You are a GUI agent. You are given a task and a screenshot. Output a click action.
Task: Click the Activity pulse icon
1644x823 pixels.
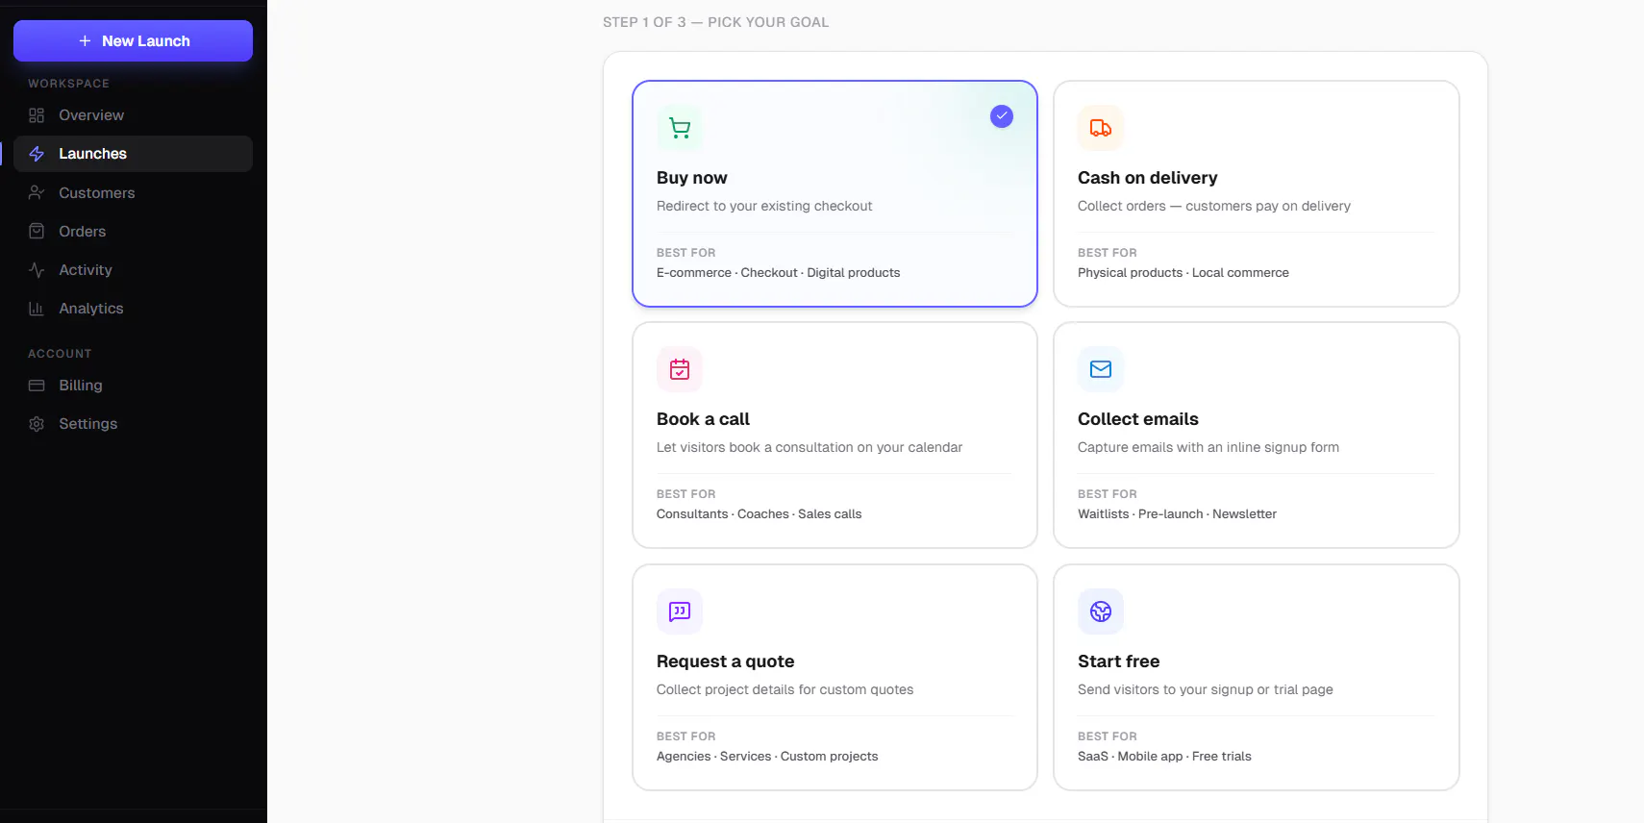click(37, 270)
